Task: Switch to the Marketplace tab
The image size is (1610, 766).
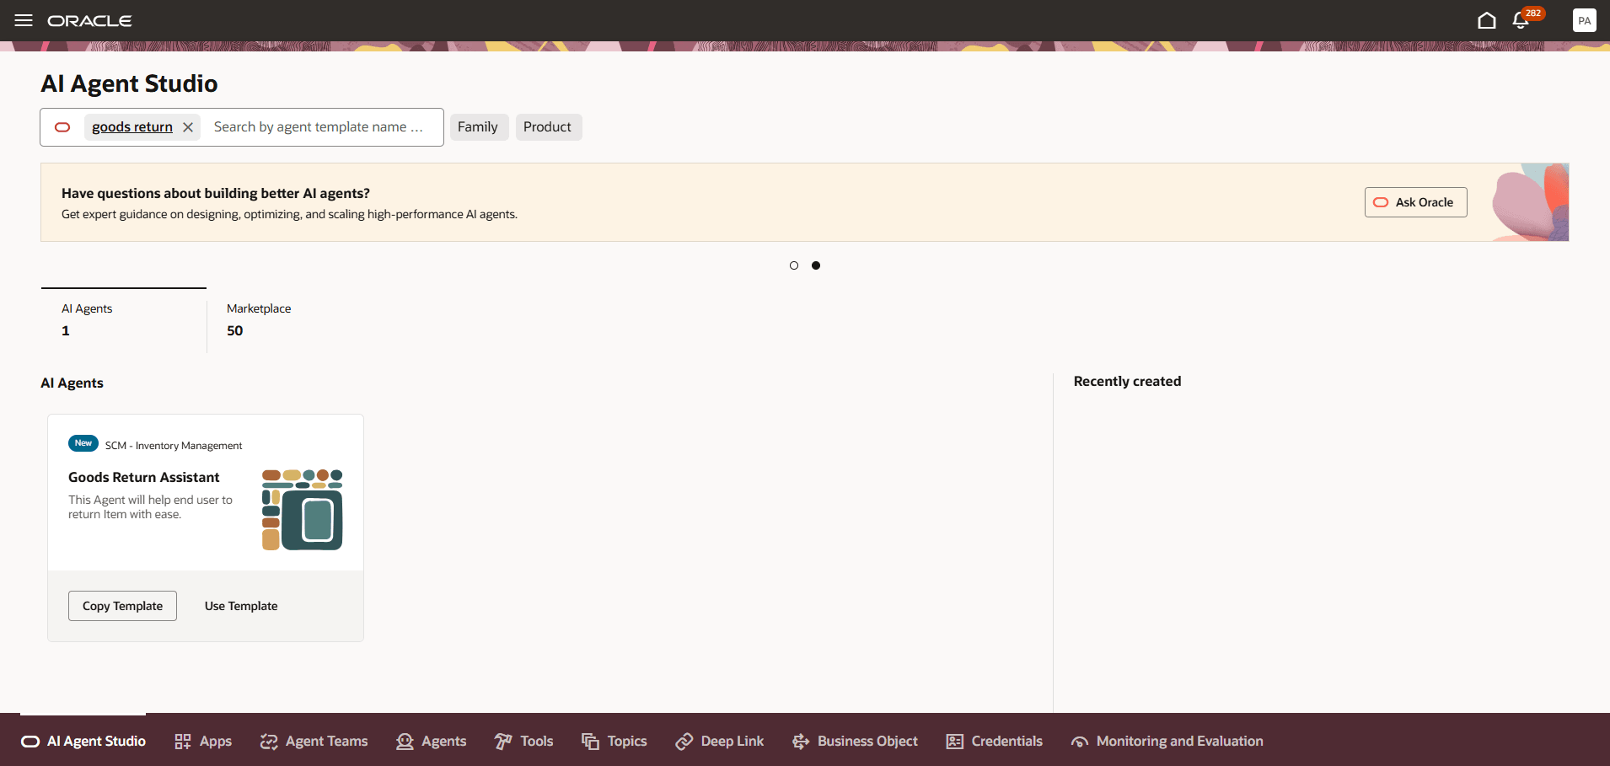Action: [x=259, y=320]
